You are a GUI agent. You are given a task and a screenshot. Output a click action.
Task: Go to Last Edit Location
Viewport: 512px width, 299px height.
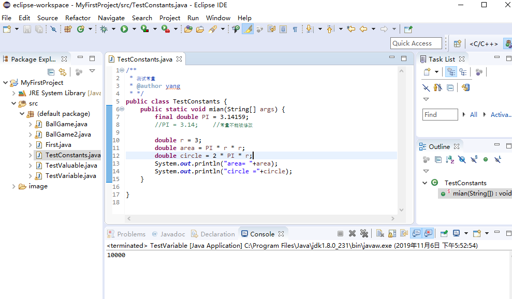(351, 29)
